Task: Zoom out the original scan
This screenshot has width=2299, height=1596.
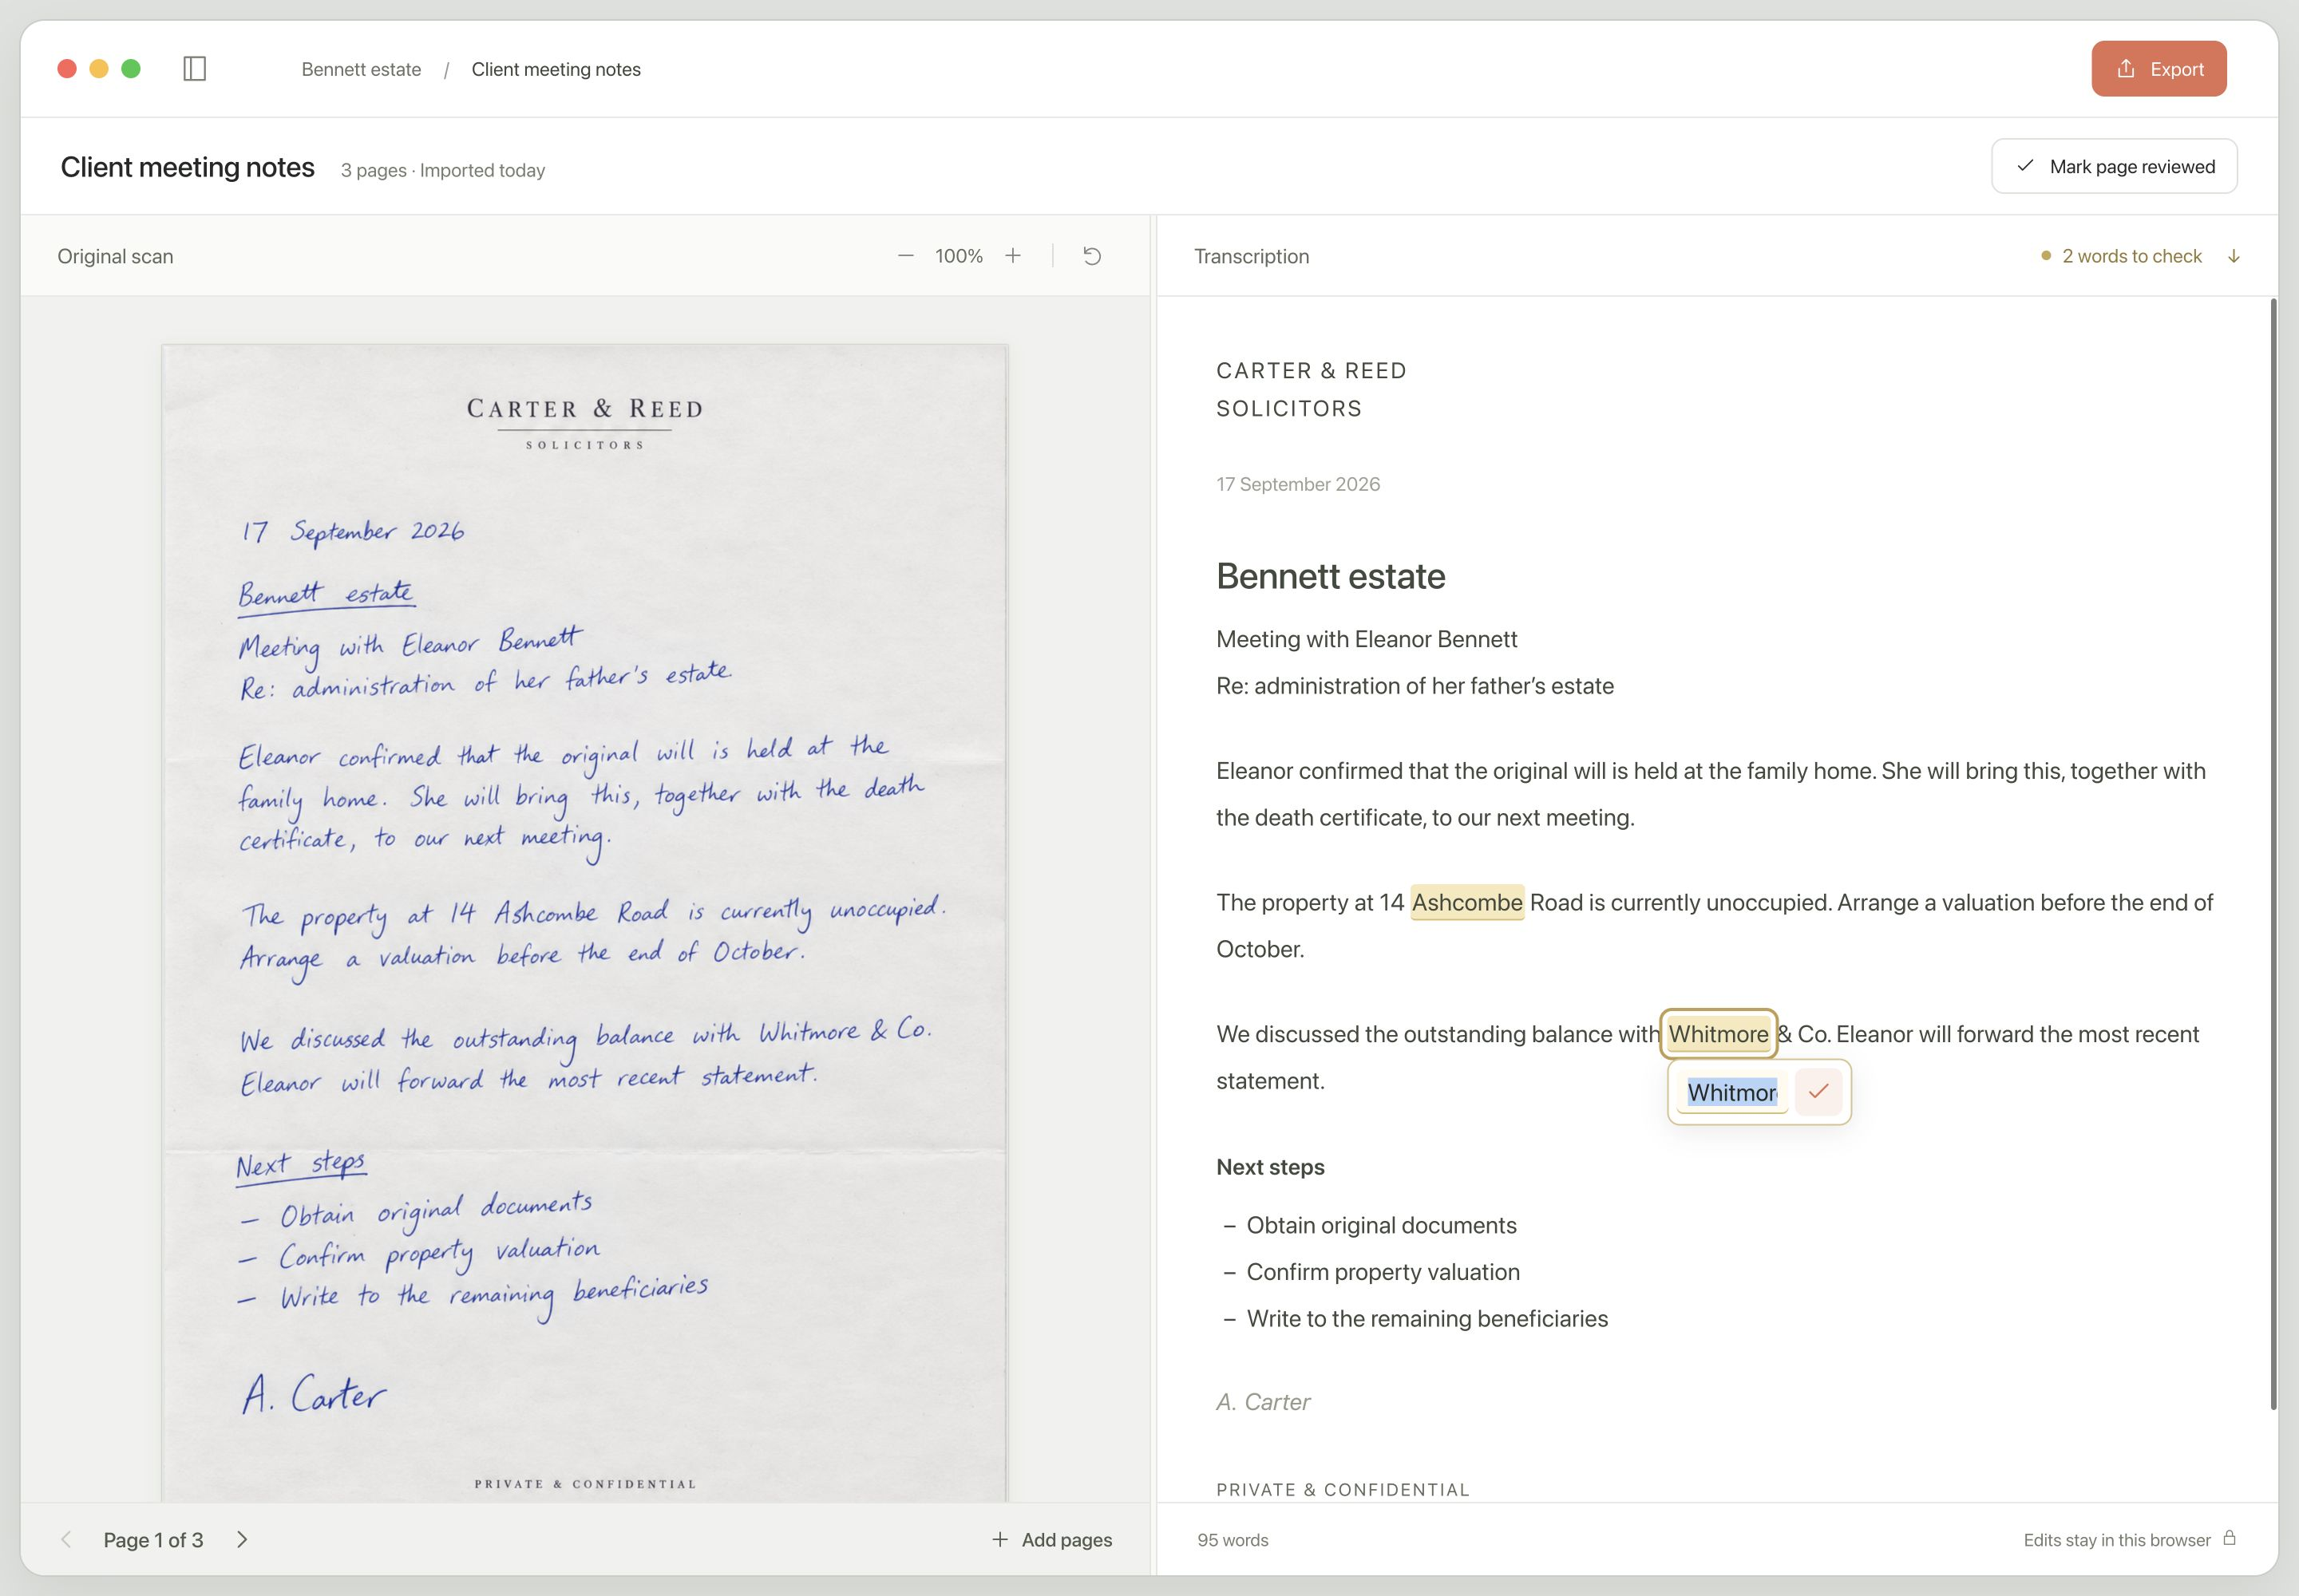Action: (x=905, y=256)
